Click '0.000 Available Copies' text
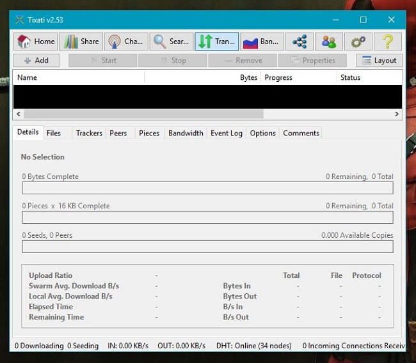Image resolution: width=416 pixels, height=363 pixels. click(x=357, y=235)
